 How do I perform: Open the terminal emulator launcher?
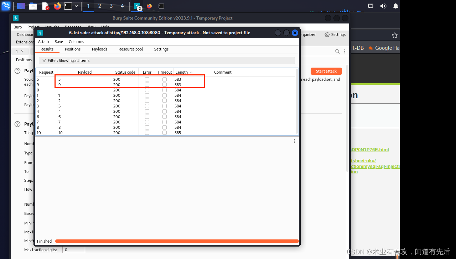[68, 6]
